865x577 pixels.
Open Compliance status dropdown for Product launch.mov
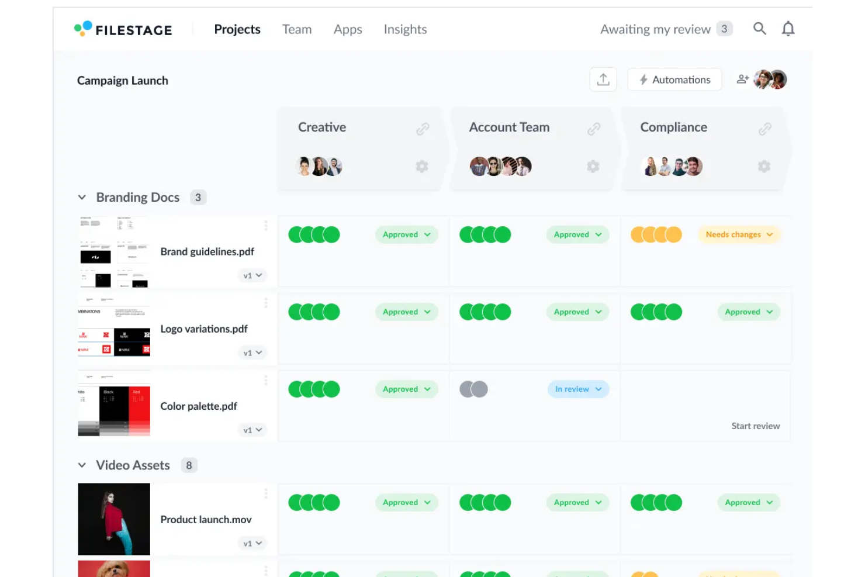point(749,502)
